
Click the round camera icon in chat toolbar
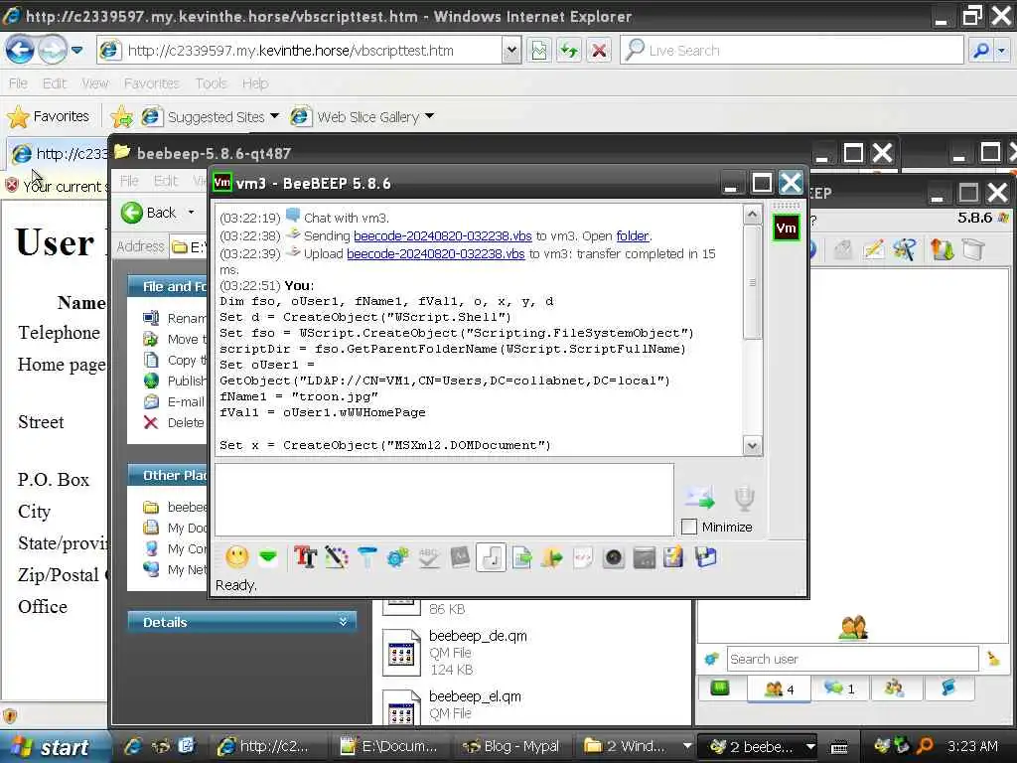[x=614, y=557]
